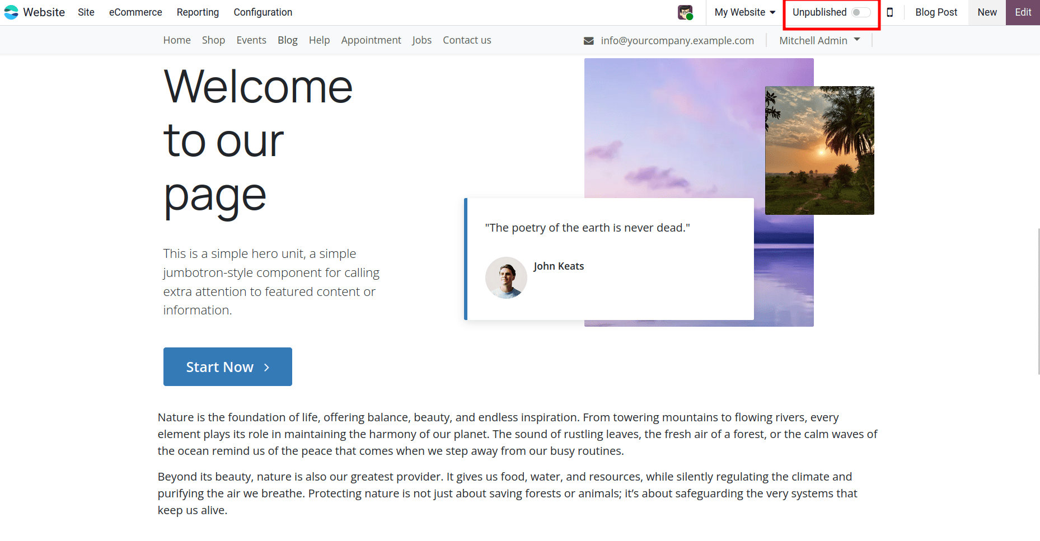Click the New button to create content
Screen dimensions: 1040x541
(x=986, y=12)
